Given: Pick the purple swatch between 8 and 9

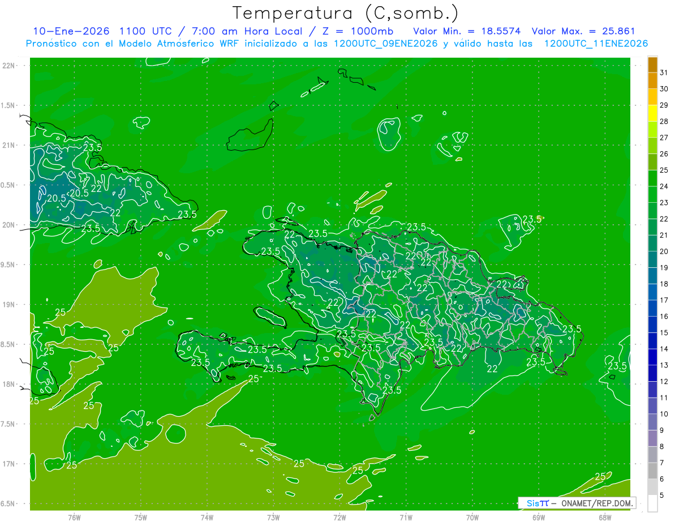Looking at the screenshot, I should tap(652, 438).
